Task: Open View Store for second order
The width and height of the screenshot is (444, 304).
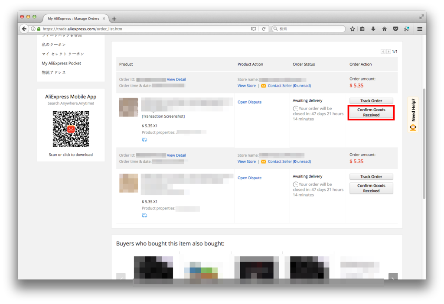Action: pos(247,162)
